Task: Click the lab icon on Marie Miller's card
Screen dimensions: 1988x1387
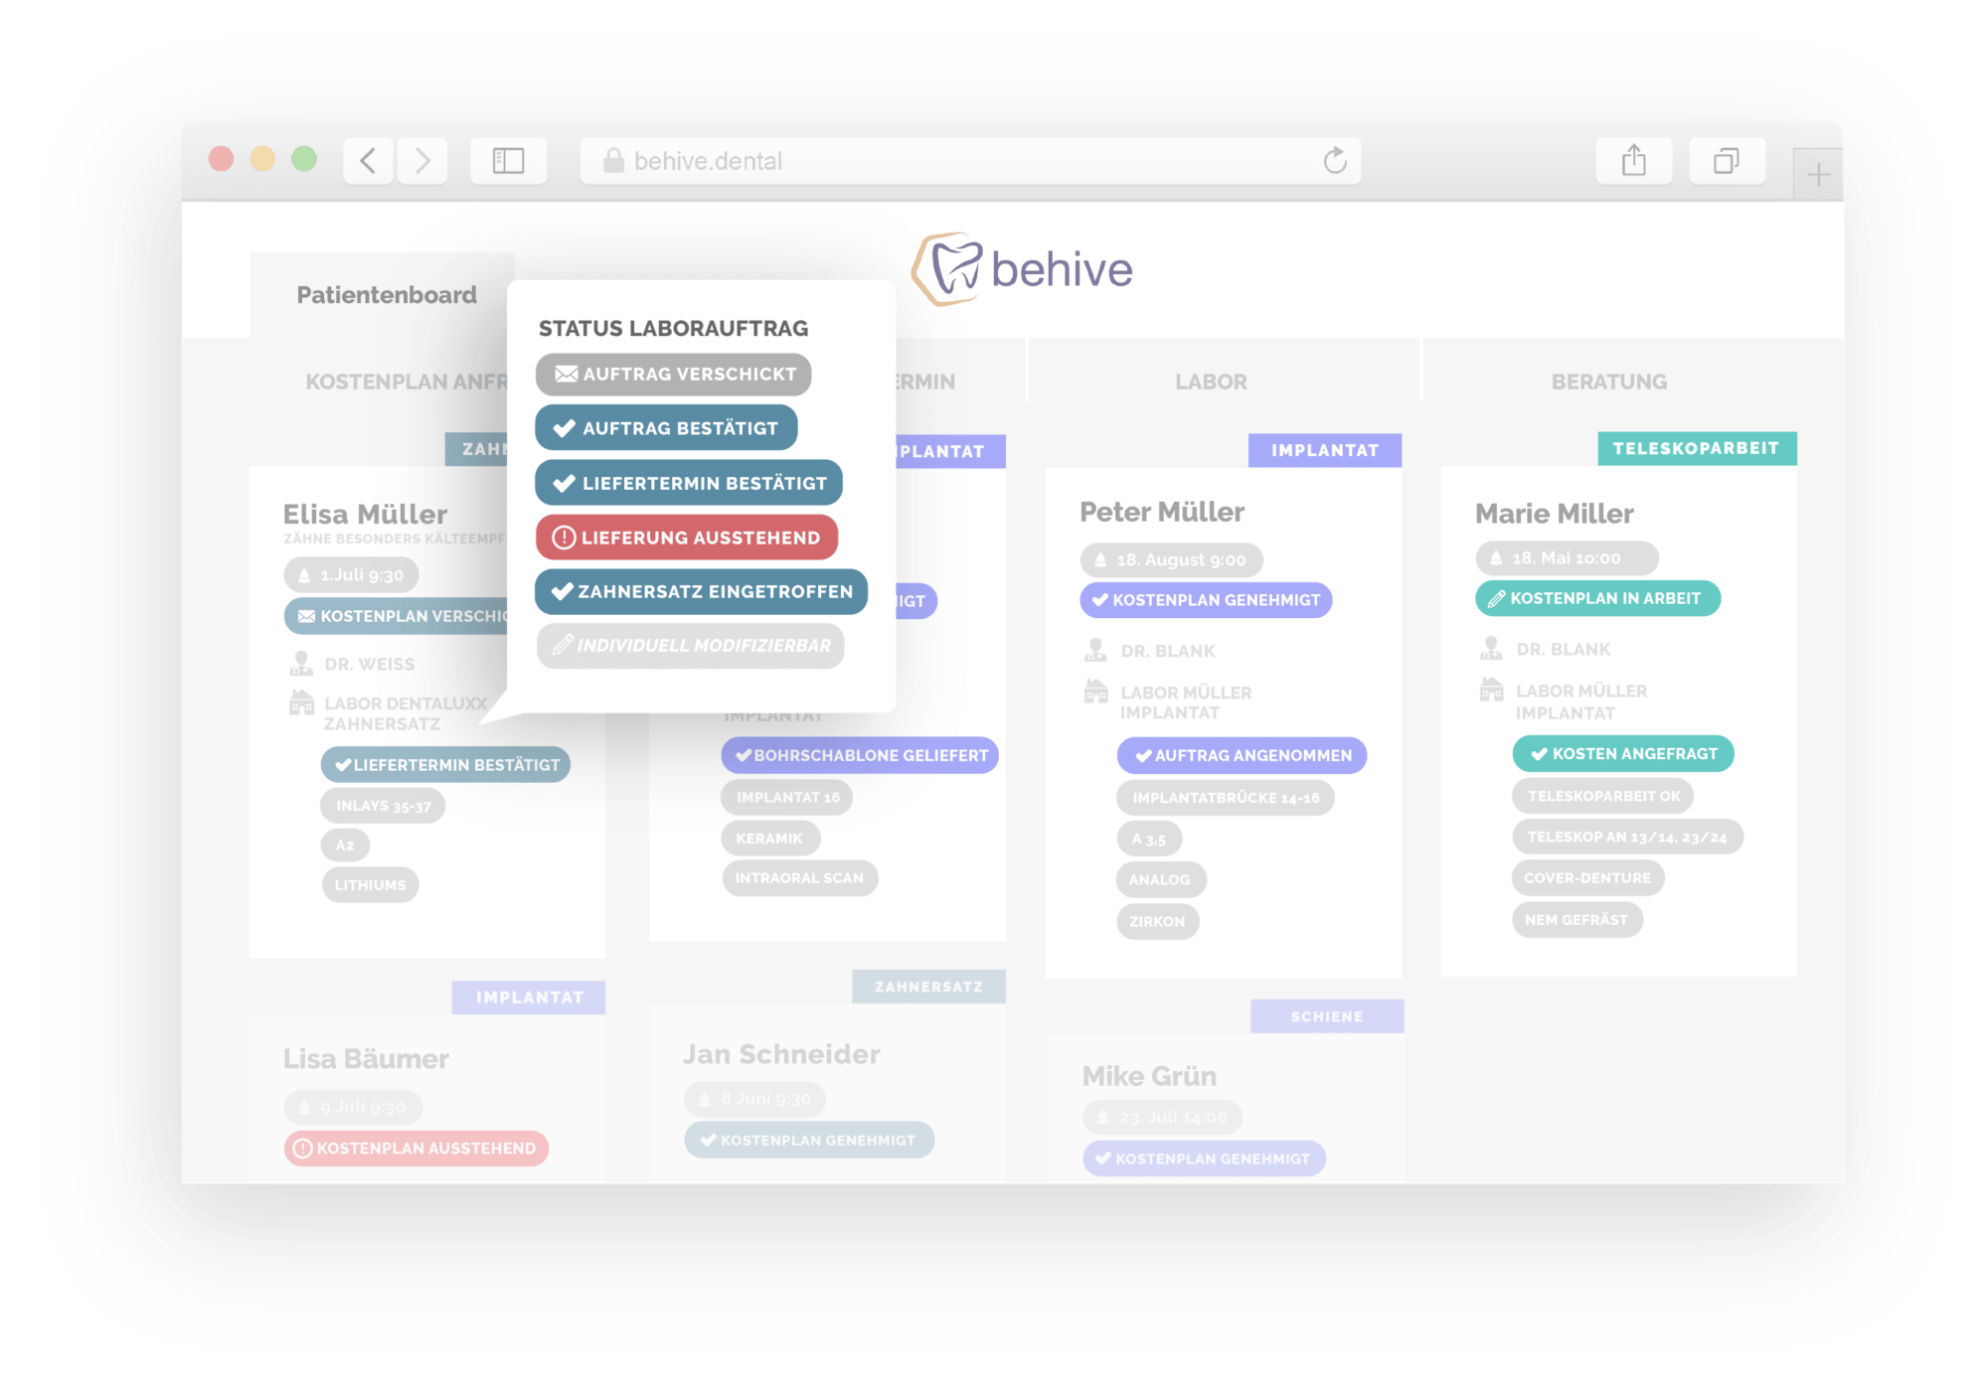Action: (1491, 689)
